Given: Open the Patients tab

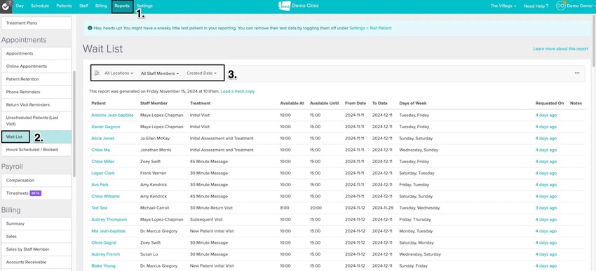Looking at the screenshot, I should click(64, 6).
